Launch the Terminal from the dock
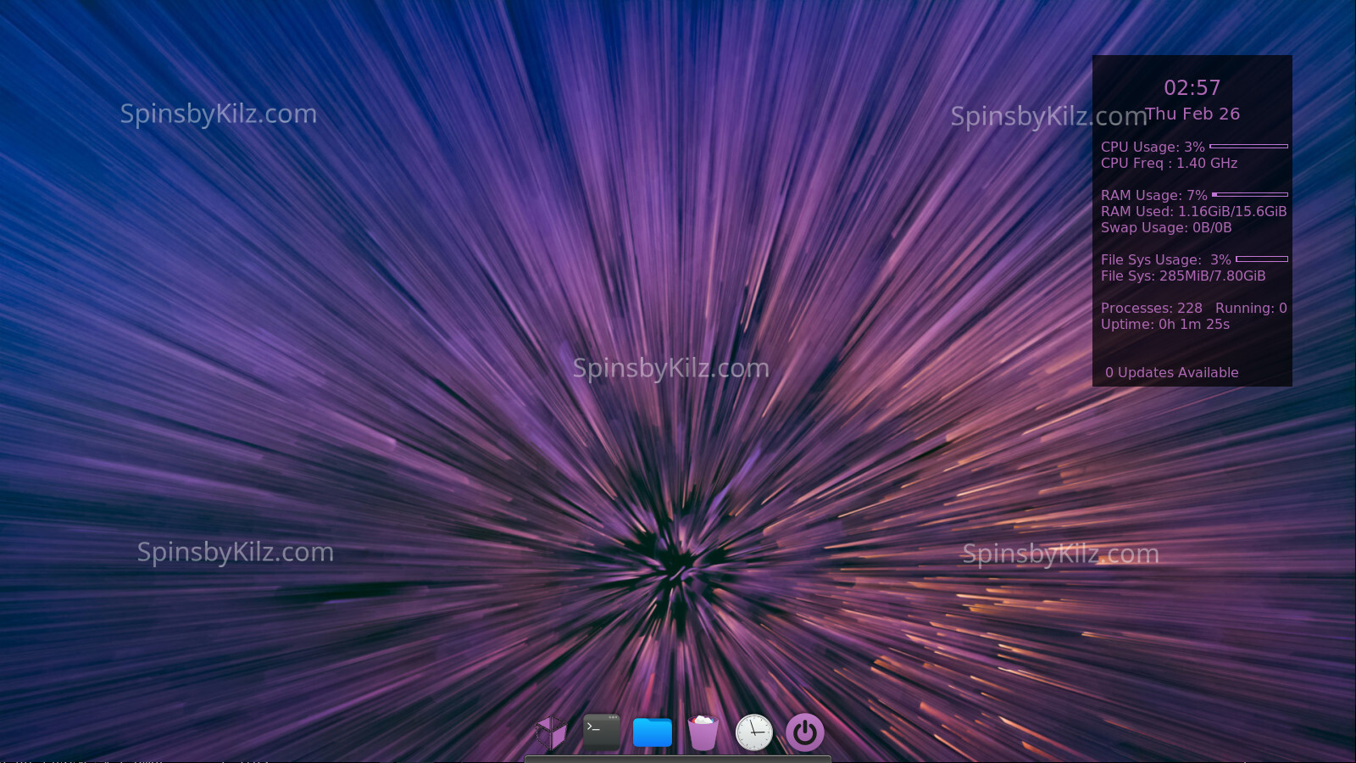Screen dimensions: 1356x763 coord(602,732)
